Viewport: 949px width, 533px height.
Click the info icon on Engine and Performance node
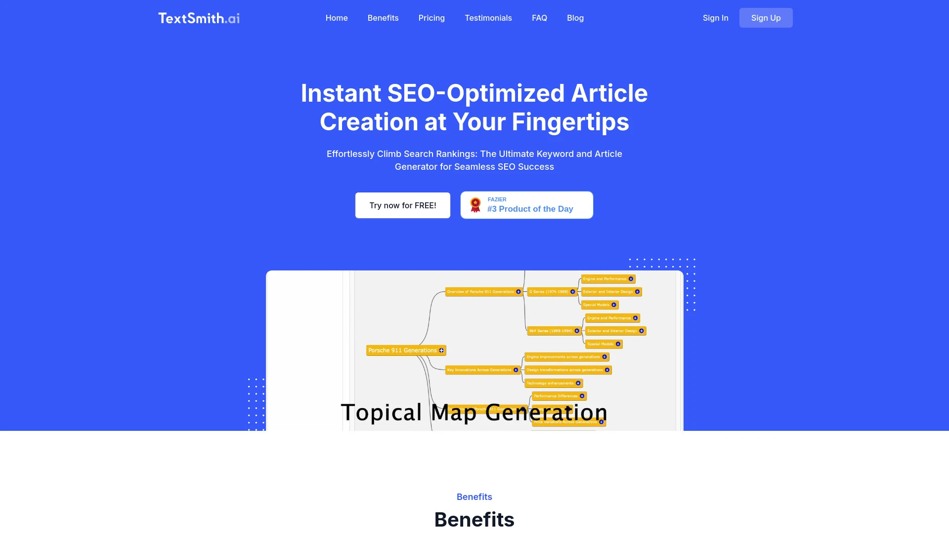pyautogui.click(x=630, y=278)
